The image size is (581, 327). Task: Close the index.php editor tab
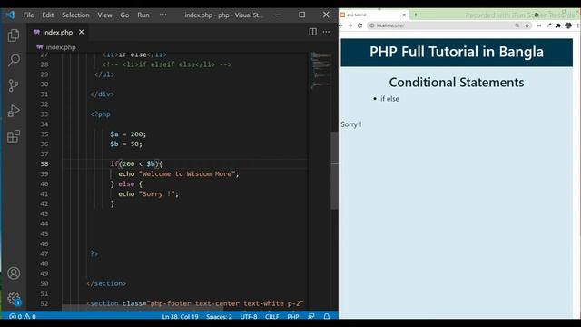[x=81, y=33]
